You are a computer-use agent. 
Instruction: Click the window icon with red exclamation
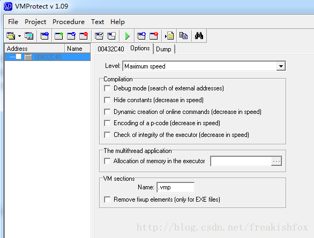[154, 36]
